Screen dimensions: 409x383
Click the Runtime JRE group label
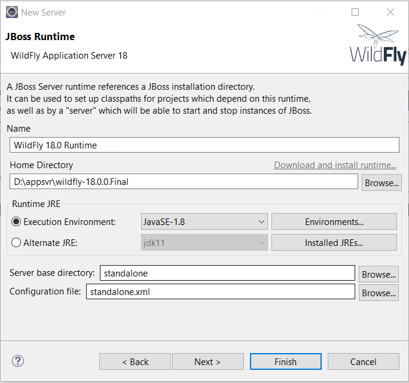36,203
